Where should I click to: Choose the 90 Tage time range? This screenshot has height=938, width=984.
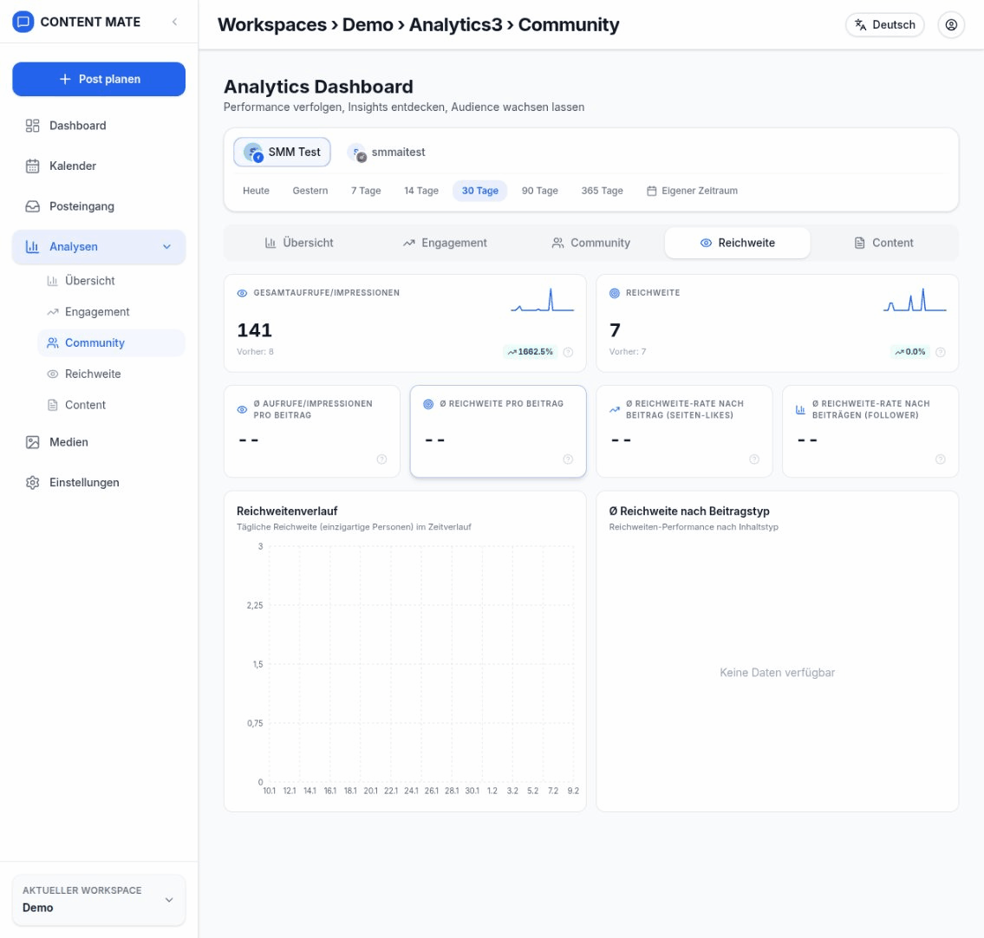pyautogui.click(x=539, y=191)
